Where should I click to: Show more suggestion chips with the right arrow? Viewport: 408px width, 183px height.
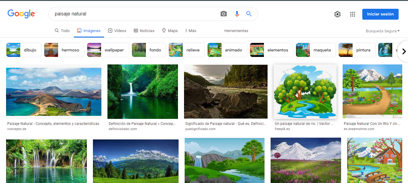coord(404,51)
